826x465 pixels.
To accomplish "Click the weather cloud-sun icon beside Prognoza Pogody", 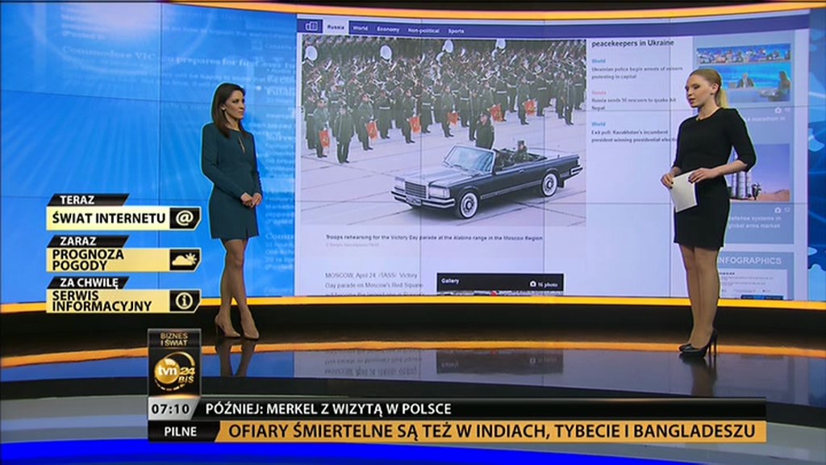I will coord(185,259).
